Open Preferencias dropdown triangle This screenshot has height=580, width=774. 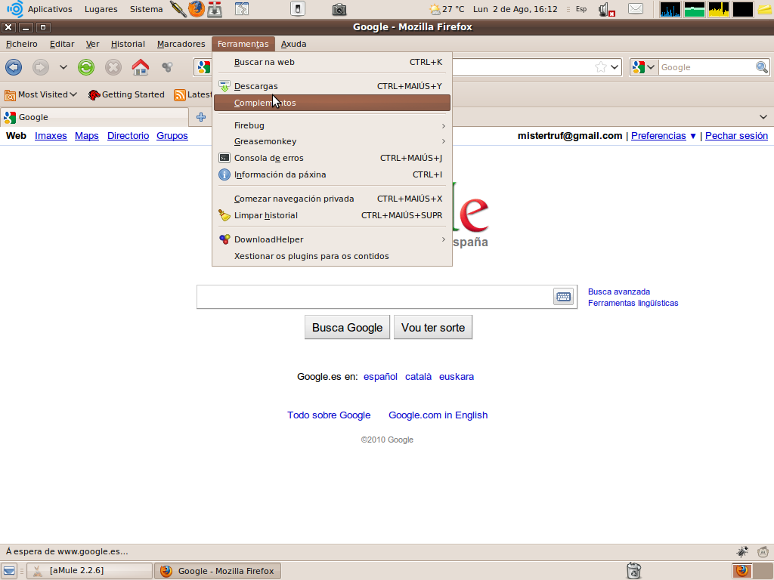(x=693, y=136)
